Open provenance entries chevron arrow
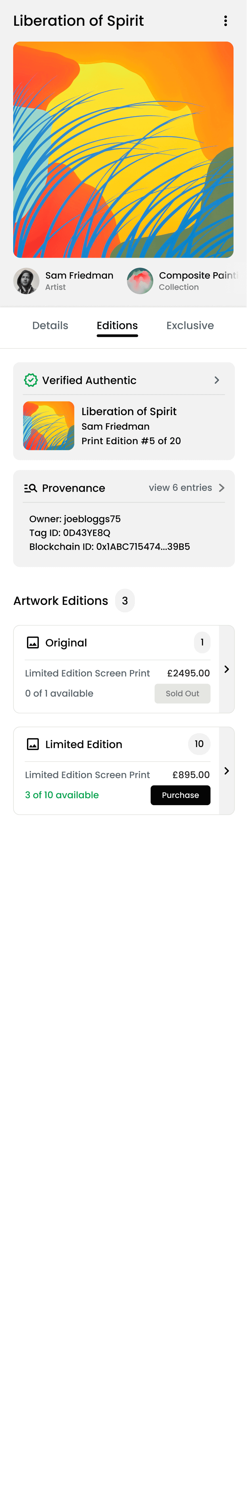 [221, 488]
